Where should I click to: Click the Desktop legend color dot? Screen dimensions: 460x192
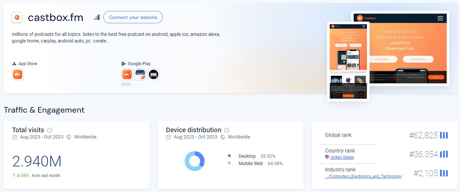click(229, 156)
